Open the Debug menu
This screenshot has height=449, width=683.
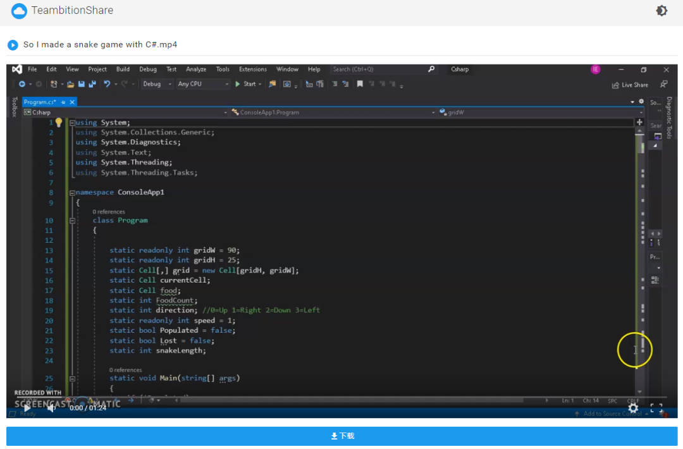(x=148, y=69)
